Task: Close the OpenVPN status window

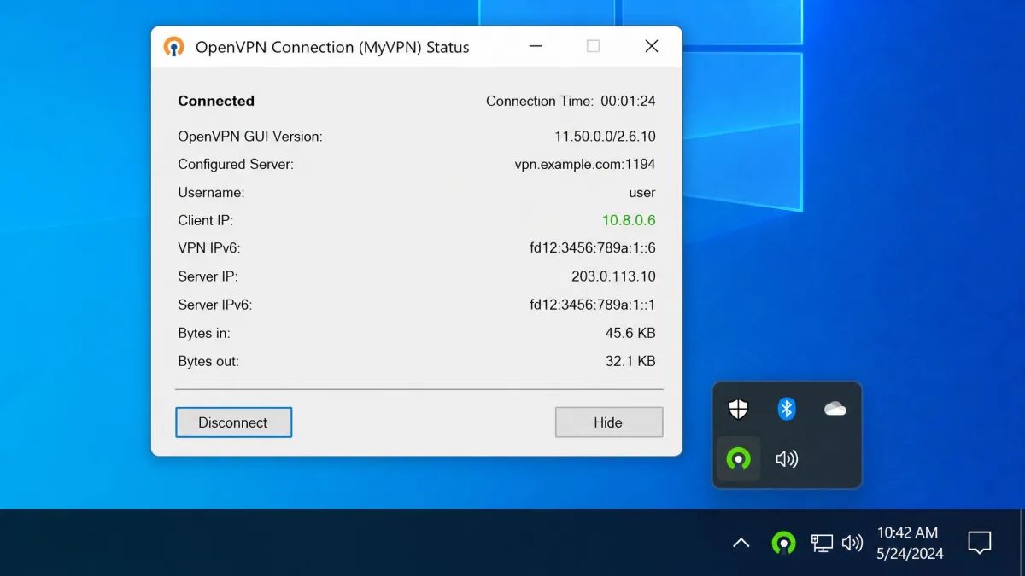Action: (652, 47)
